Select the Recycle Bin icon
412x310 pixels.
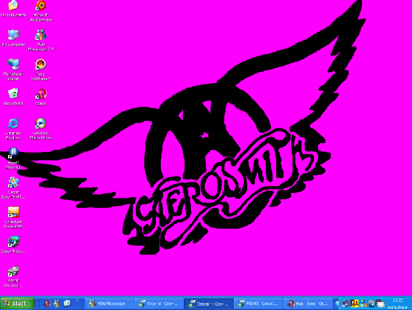tap(13, 97)
